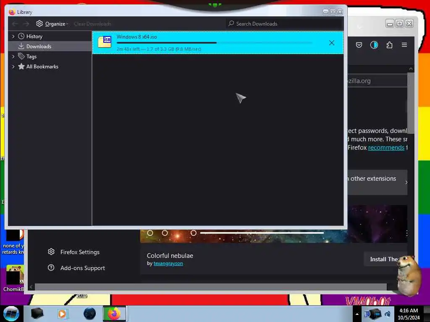This screenshot has height=322, width=430.
Task: Expand the All Bookmarks tree item
Action: click(x=13, y=67)
